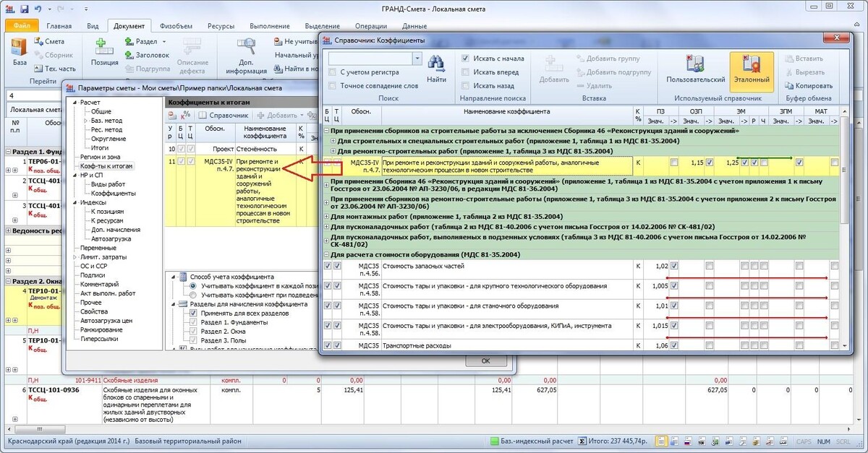Select Лимит. затраты in parameters tree
The height and width of the screenshot is (453, 868).
pos(103,256)
